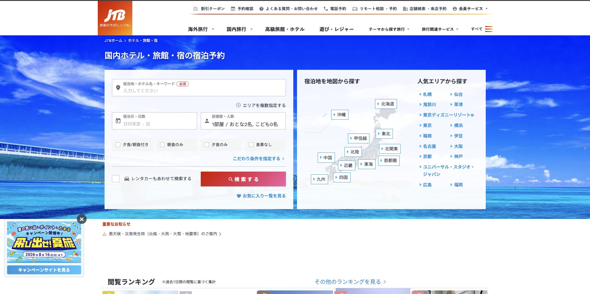Select 北関東 region on map

pyautogui.click(x=390, y=149)
